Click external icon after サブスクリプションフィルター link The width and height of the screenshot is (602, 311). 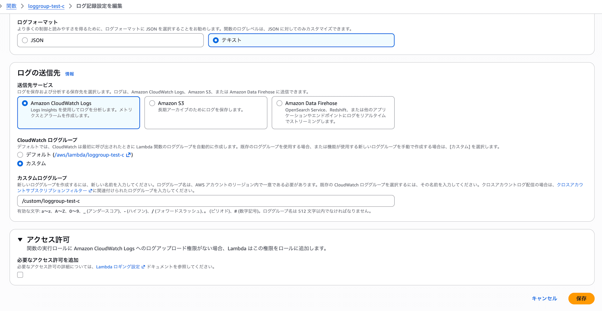click(x=90, y=191)
